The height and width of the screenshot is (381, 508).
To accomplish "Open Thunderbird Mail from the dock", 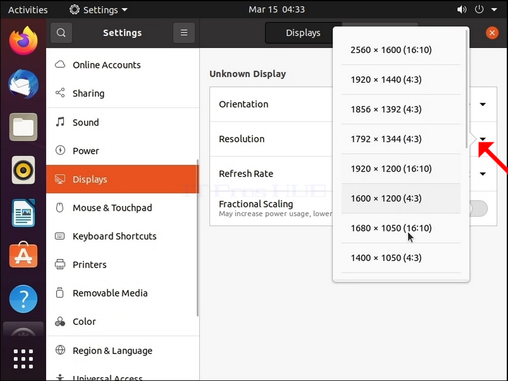I will (23, 84).
